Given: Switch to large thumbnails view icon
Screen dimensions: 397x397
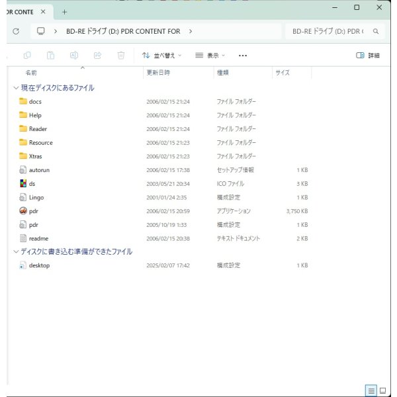Looking at the screenshot, I should pos(382,390).
